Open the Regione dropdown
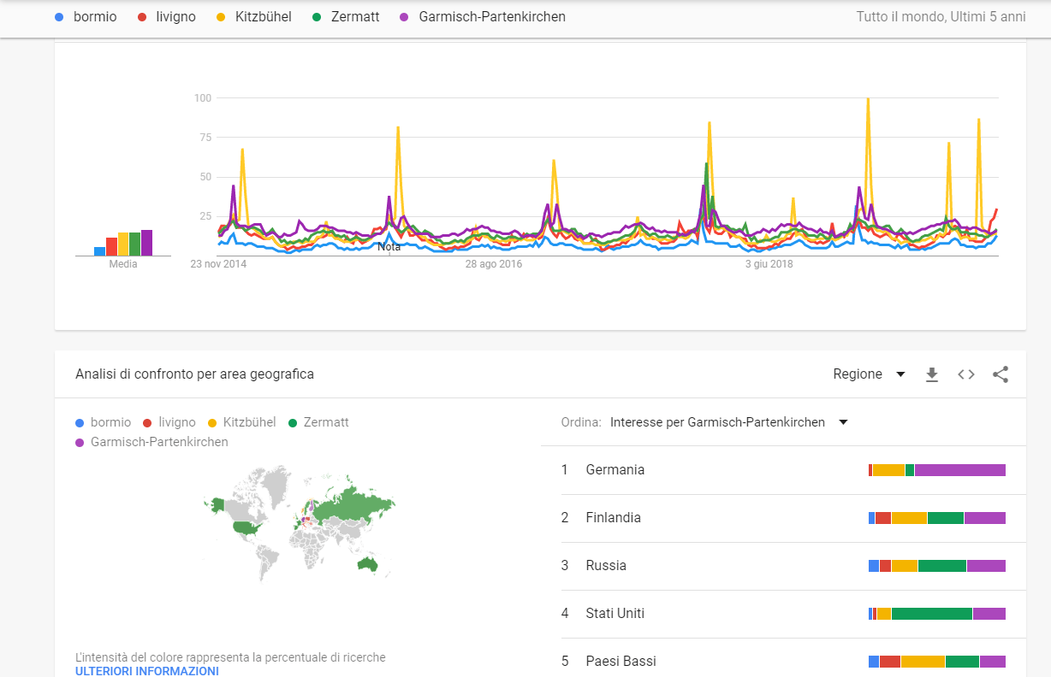 pyautogui.click(x=870, y=374)
